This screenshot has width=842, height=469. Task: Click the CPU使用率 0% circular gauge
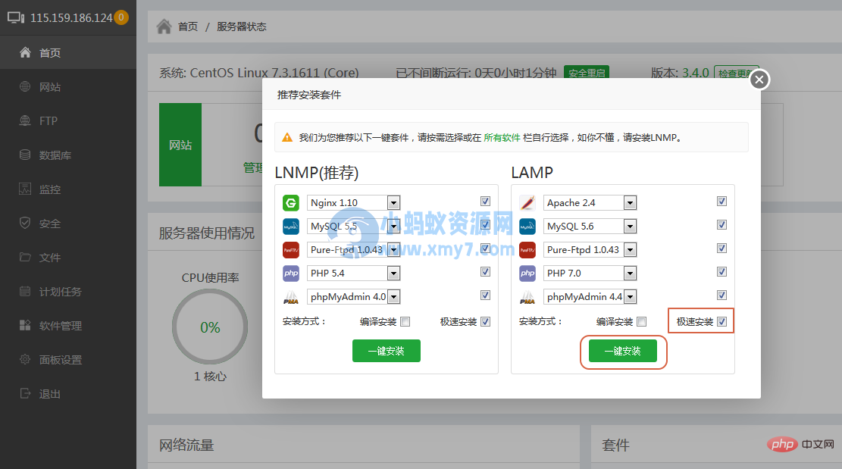210,327
